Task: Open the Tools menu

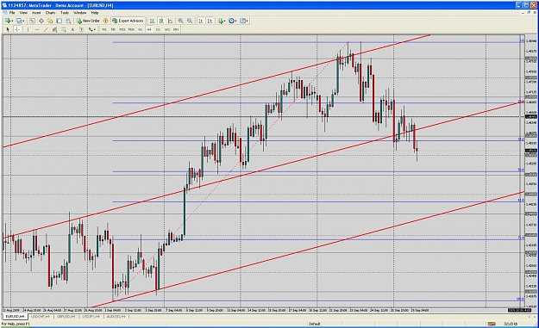Action: pyautogui.click(x=65, y=13)
